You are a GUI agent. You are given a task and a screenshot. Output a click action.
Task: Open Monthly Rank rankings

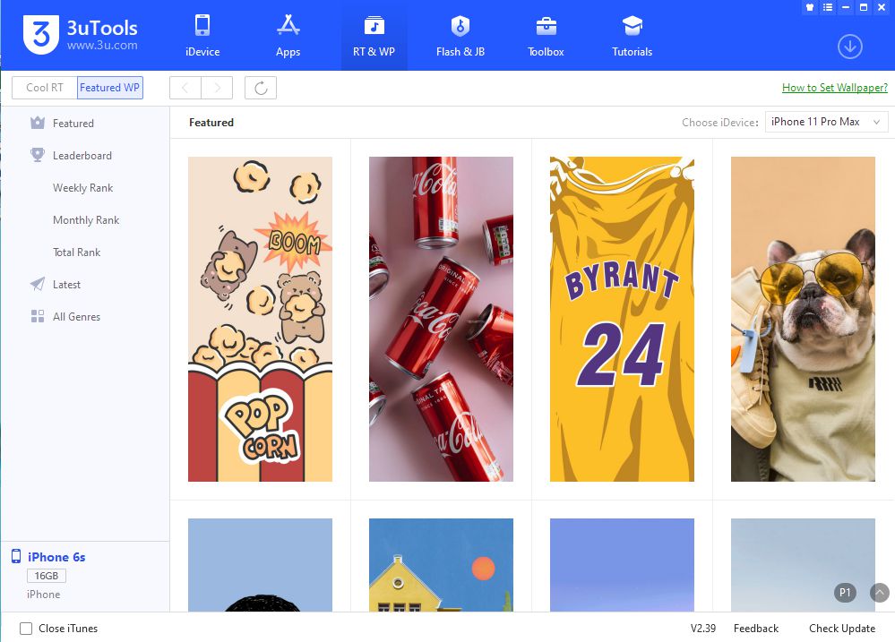click(86, 219)
